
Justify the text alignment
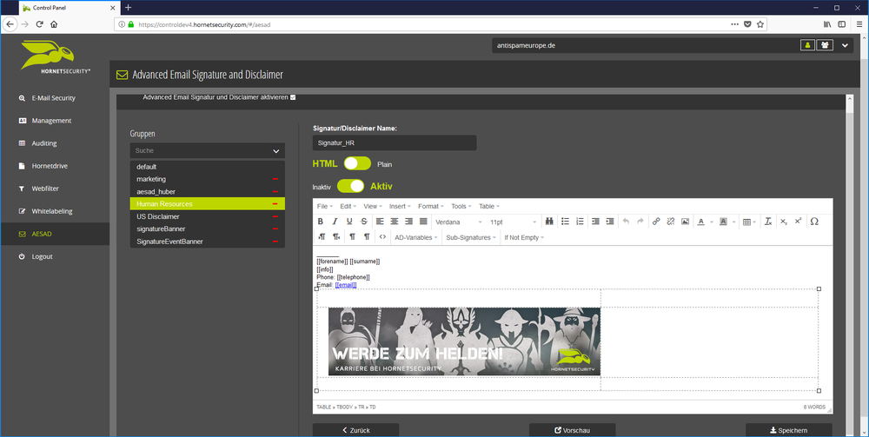(x=423, y=222)
